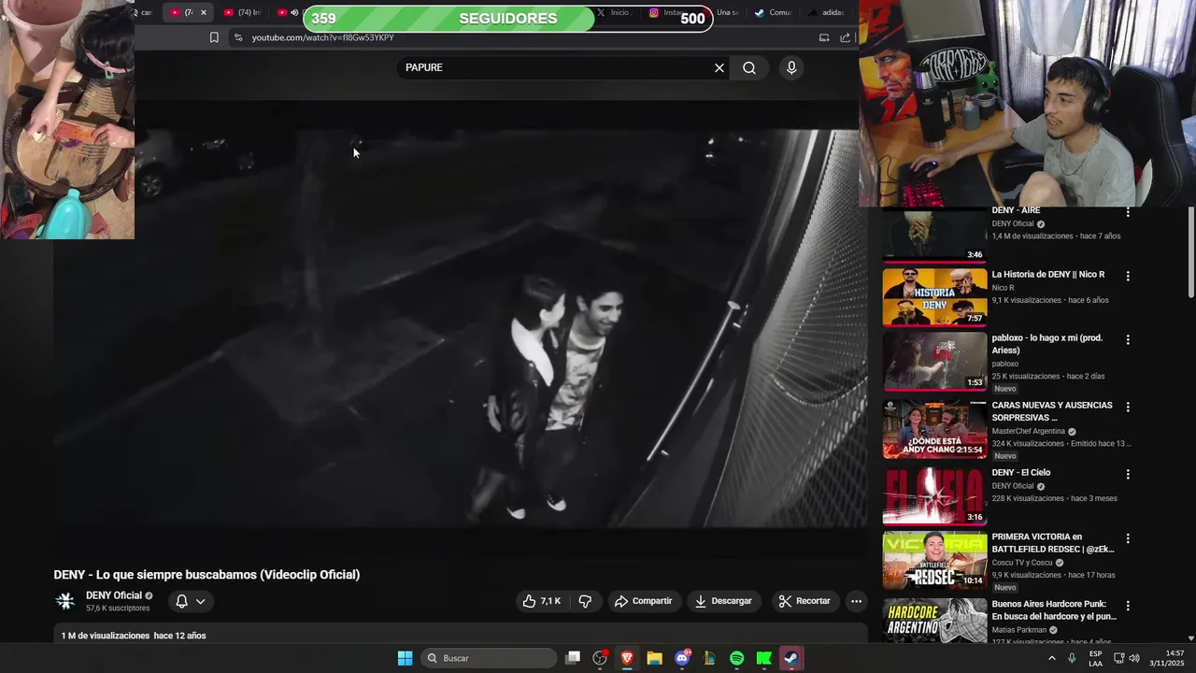Screen dimensions: 1196x673
Task: Open clock showing 14:57 3/11/2025
Action: coord(1168,658)
